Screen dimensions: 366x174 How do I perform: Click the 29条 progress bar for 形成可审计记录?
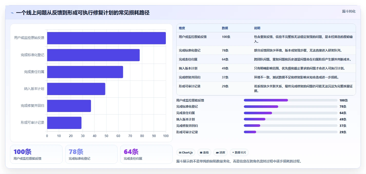point(291,132)
